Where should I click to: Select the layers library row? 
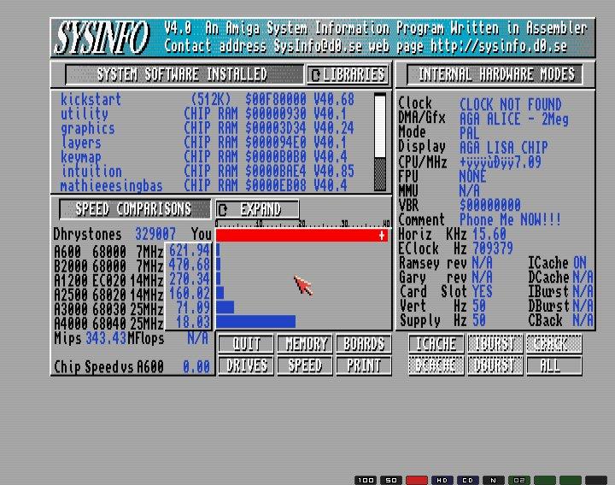coord(208,143)
